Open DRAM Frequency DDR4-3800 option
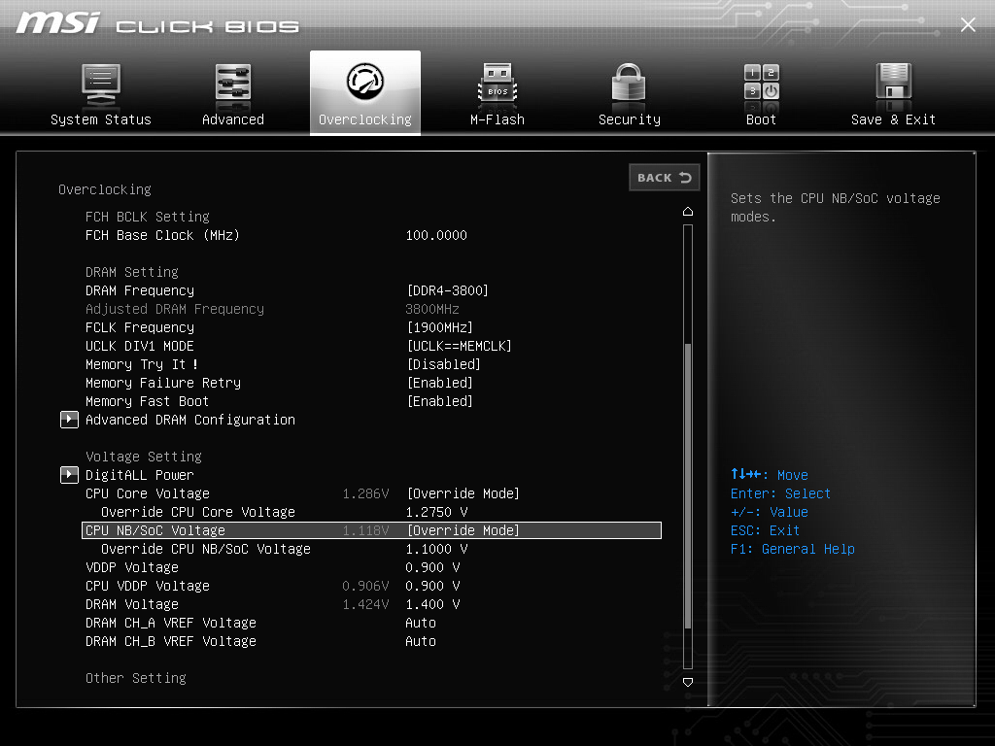This screenshot has height=746, width=995. point(447,290)
